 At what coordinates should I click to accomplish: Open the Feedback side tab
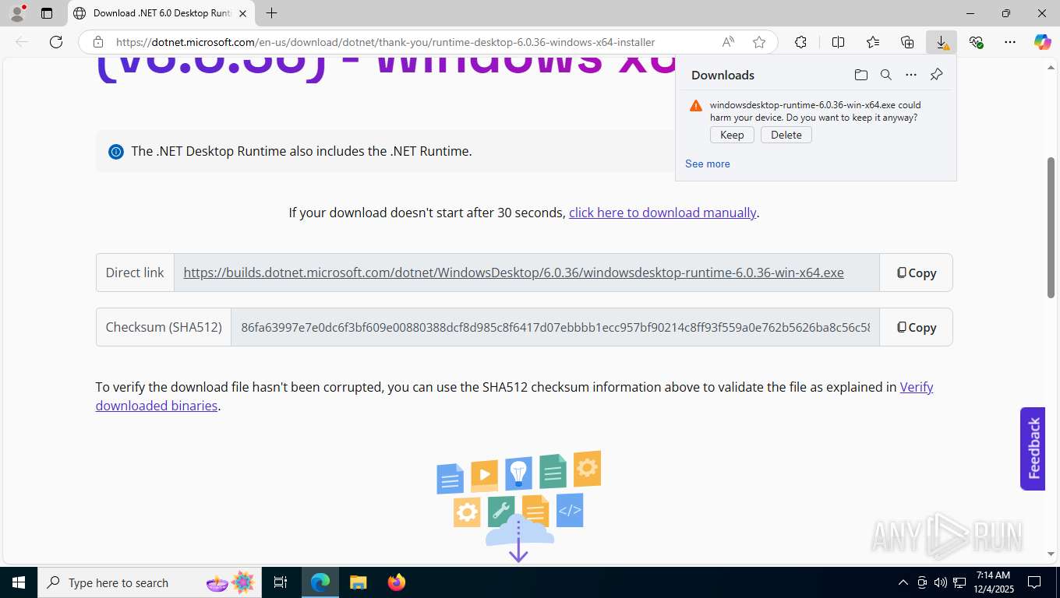[1033, 448]
